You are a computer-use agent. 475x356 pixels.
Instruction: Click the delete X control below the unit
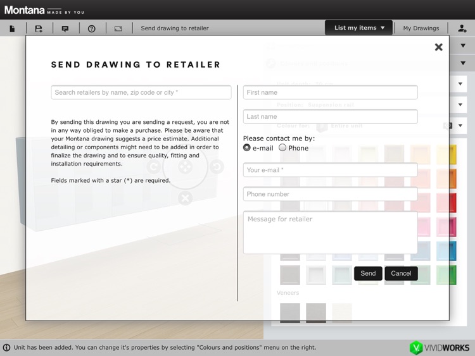point(185,198)
